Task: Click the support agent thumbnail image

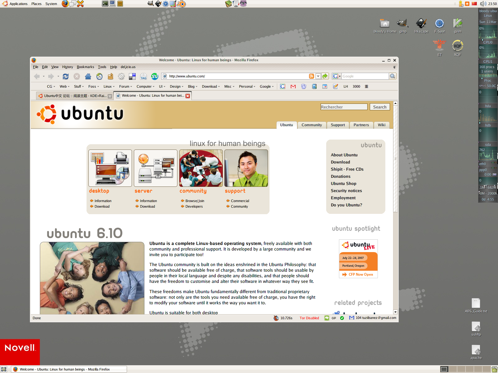Action: point(246,168)
